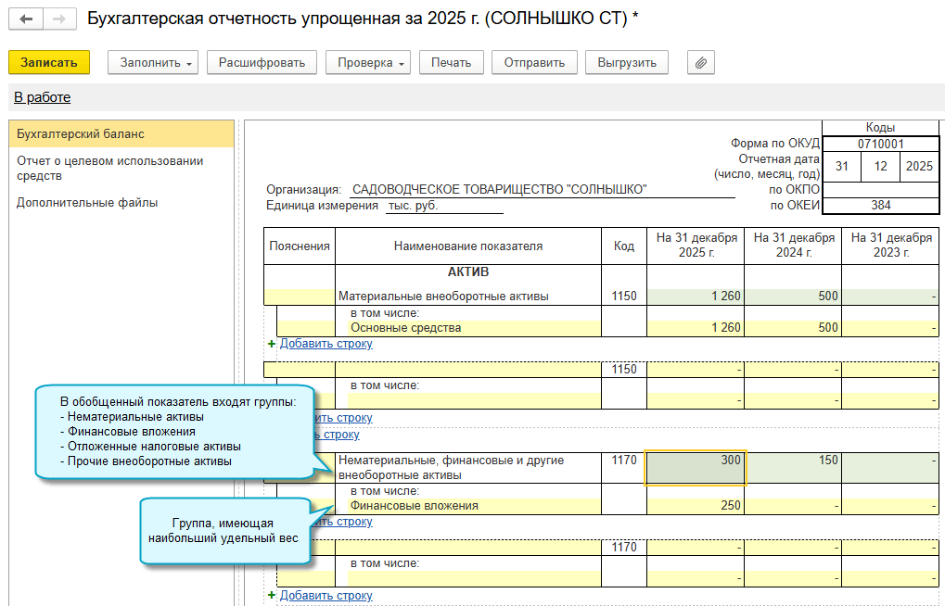Go back with the left arrow button
Image resolution: width=945 pixels, height=606 pixels.
pos(26,19)
